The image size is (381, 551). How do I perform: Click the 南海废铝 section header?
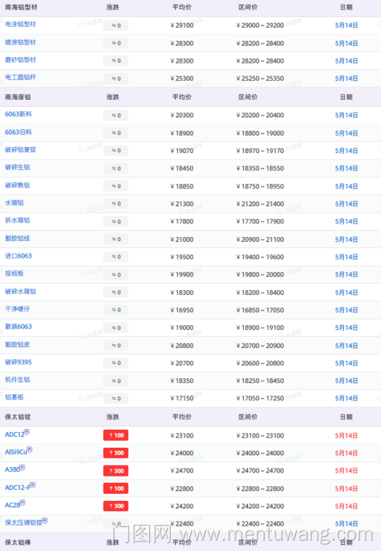pyautogui.click(x=18, y=97)
